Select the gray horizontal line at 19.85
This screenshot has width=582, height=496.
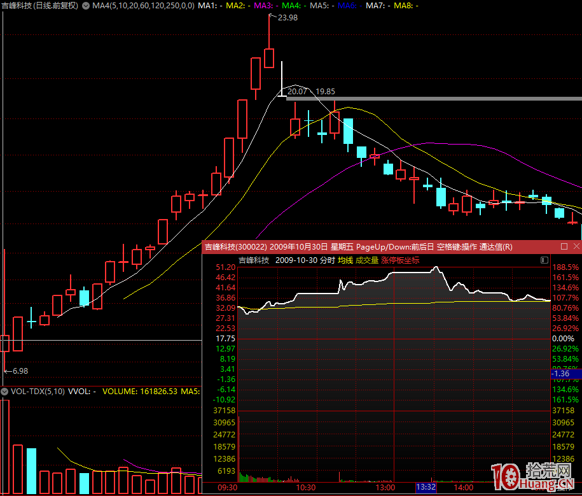[434, 99]
